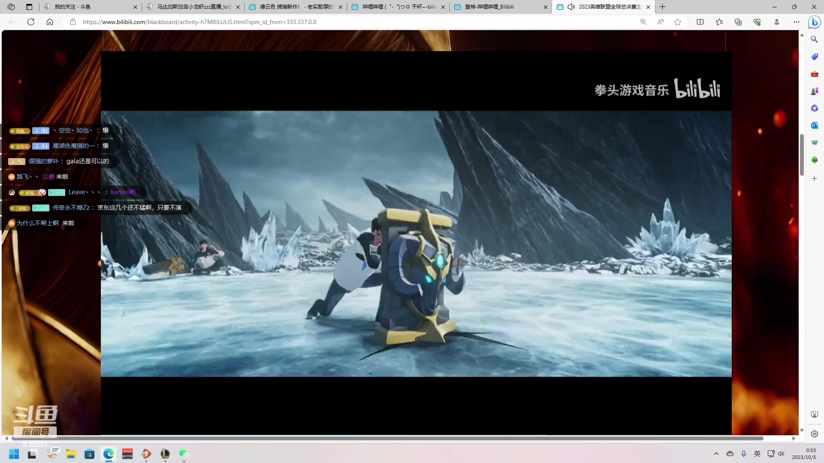Add this page to favorites

pos(678,22)
